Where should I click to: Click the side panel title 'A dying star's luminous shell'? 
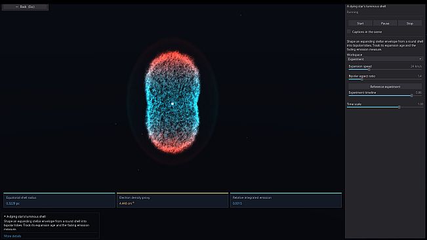click(366, 6)
